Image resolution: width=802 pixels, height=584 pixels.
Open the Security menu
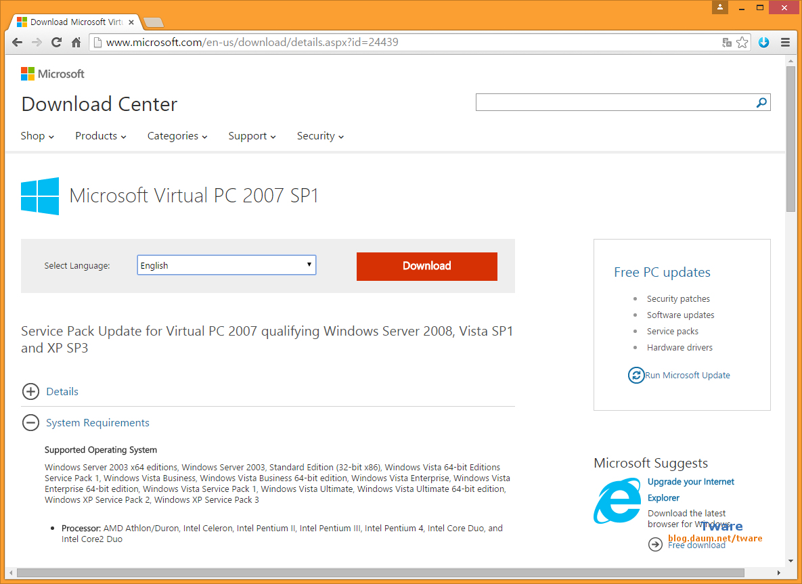click(321, 136)
